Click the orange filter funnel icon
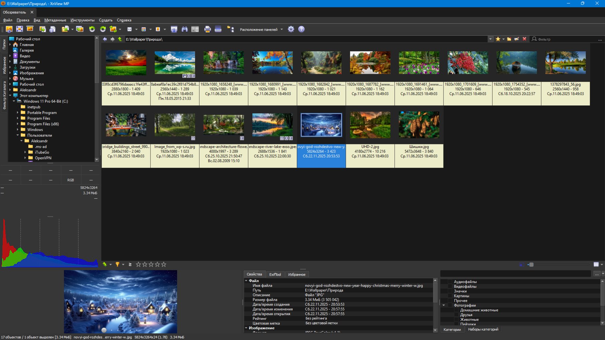The image size is (605, 340). [x=117, y=264]
